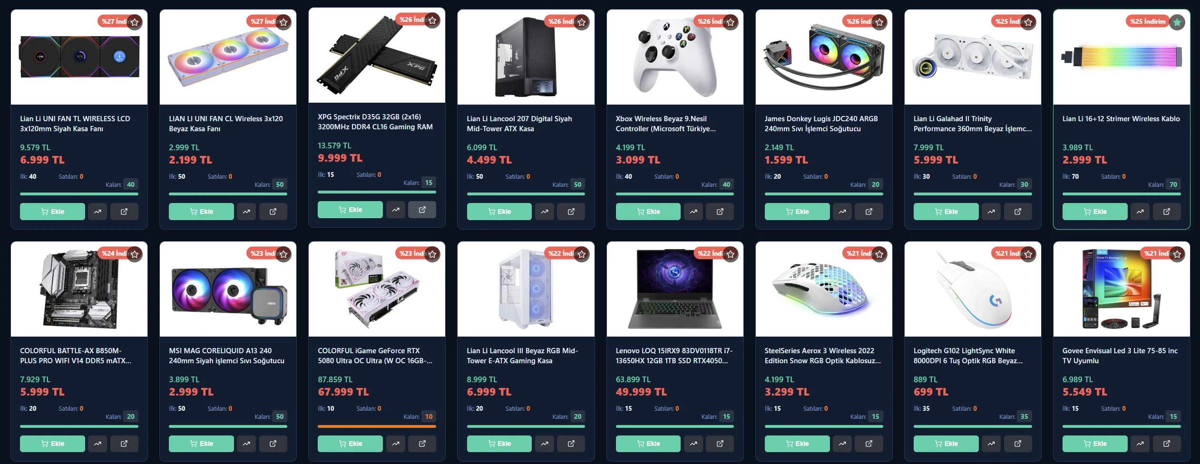Click the Xbox controller product image
The image size is (1200, 464).
pos(675,57)
